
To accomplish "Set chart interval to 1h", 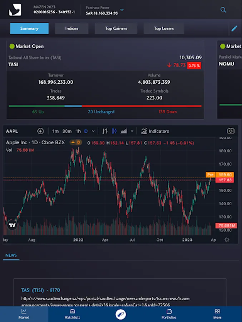I will coord(78,131).
